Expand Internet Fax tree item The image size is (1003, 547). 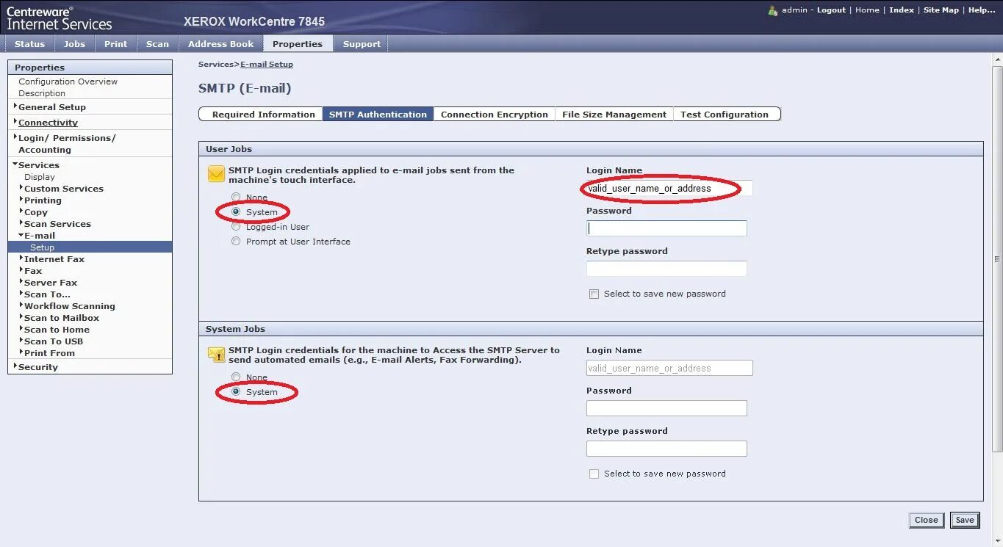point(21,258)
